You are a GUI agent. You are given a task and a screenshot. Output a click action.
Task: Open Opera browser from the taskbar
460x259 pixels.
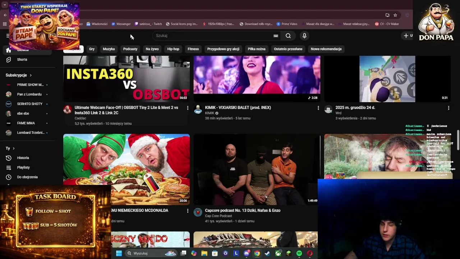(310, 253)
